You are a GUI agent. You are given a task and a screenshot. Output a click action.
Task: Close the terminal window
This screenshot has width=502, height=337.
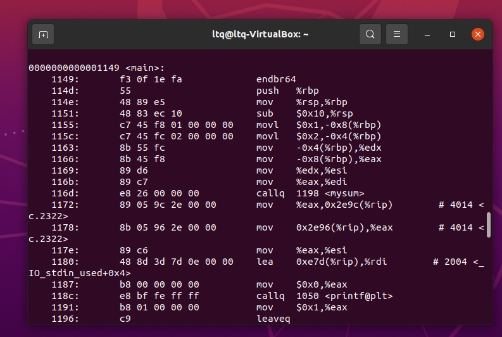tap(478, 34)
